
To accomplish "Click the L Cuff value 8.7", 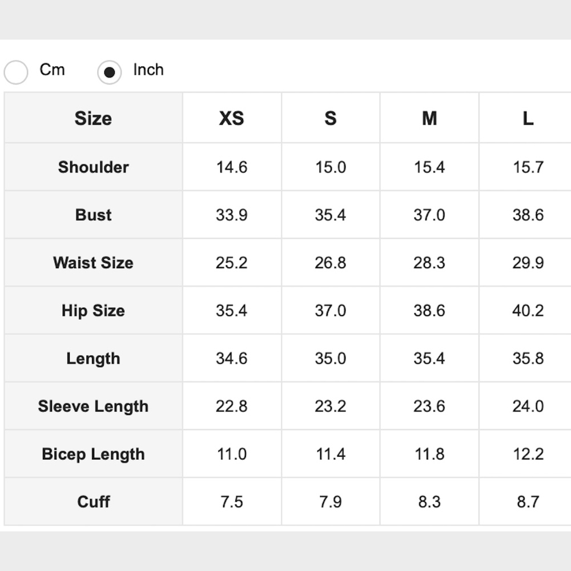I will (528, 502).
